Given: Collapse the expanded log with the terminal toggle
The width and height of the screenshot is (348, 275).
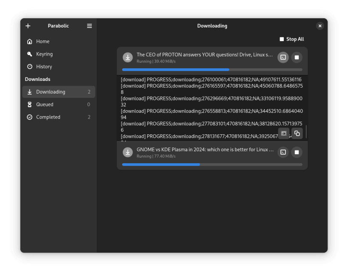Looking at the screenshot, I should [x=284, y=133].
